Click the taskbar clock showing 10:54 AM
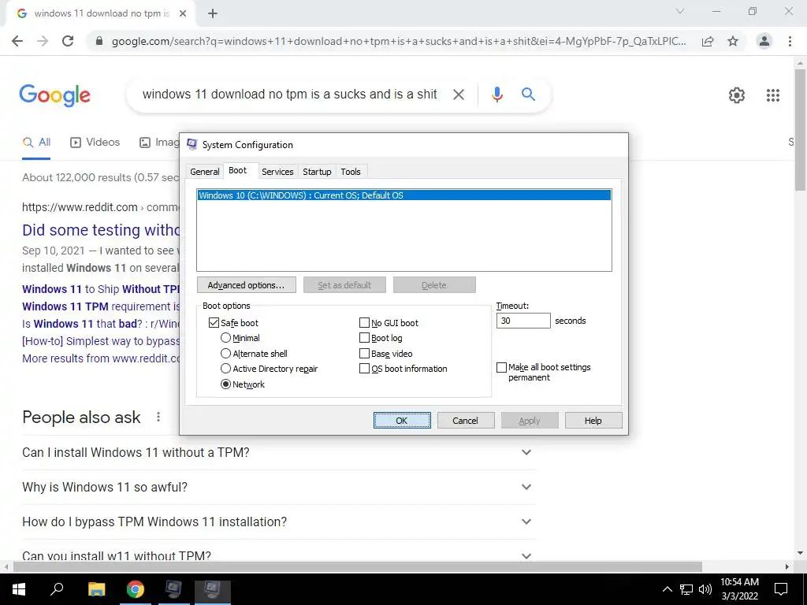Viewport: 807px width, 605px height. click(739, 589)
